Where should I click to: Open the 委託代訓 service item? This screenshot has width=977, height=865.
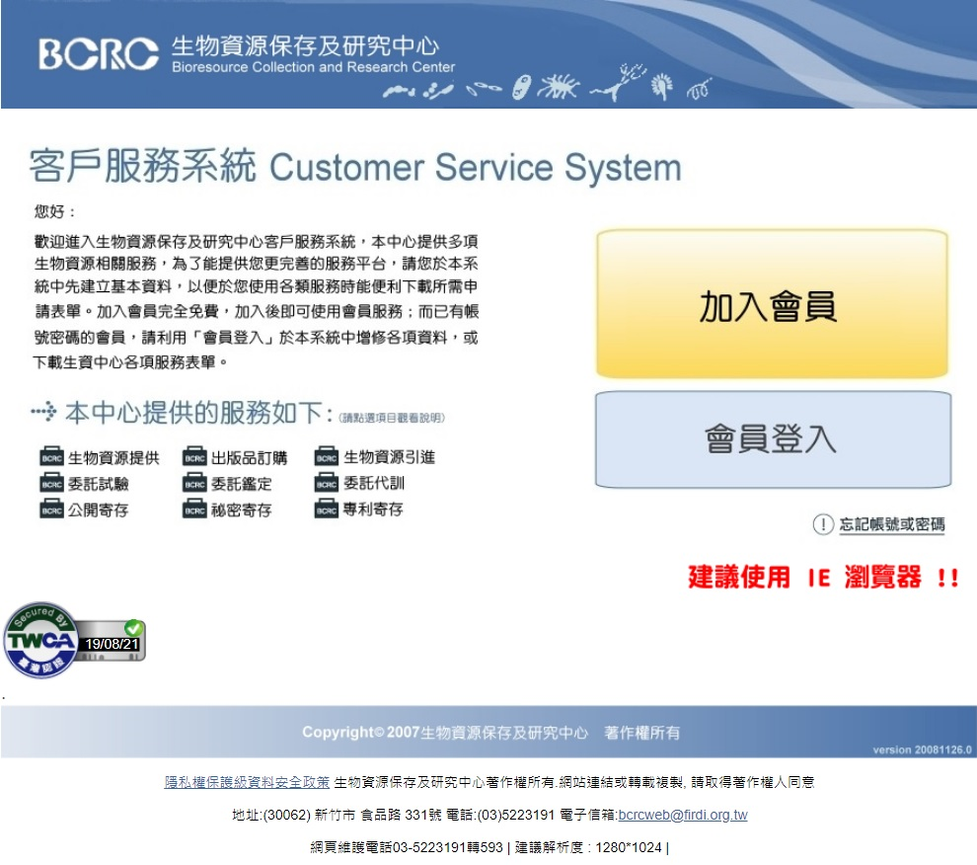click(374, 483)
